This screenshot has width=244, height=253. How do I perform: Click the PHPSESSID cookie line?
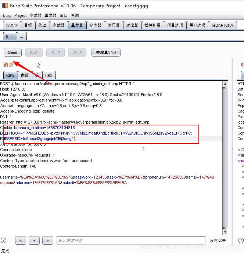point(37,139)
